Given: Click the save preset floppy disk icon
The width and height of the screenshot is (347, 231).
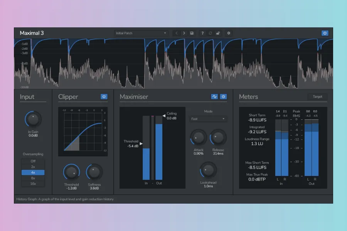Looking at the screenshot, I should [192, 33].
